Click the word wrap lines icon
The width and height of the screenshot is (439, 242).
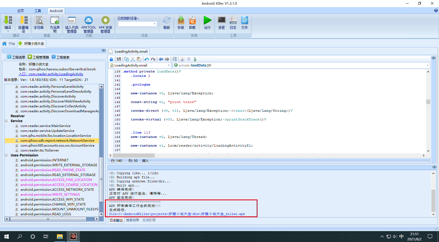point(175,59)
